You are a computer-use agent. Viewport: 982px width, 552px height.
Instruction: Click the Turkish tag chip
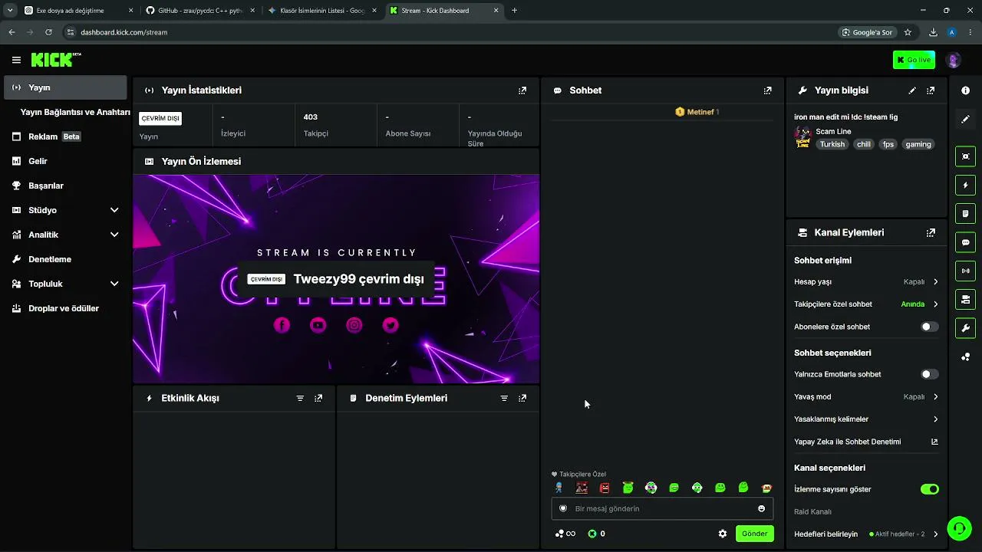[832, 144]
